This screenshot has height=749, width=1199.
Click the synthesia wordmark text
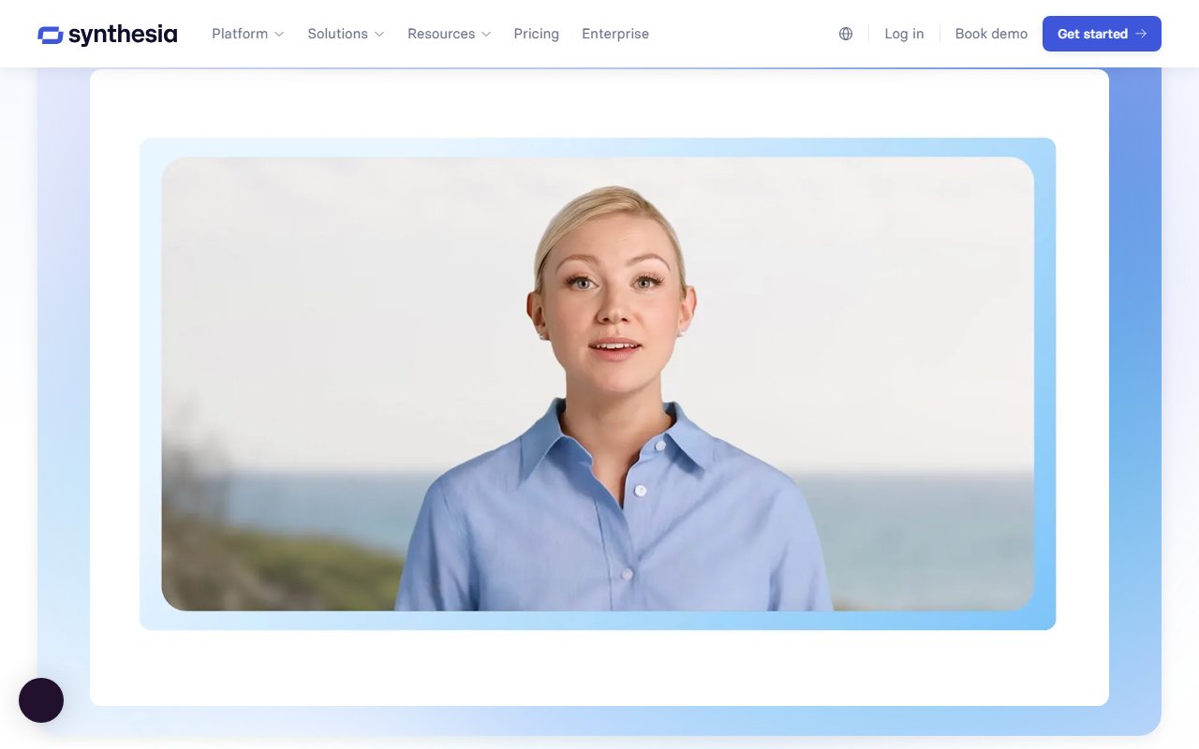click(x=123, y=35)
